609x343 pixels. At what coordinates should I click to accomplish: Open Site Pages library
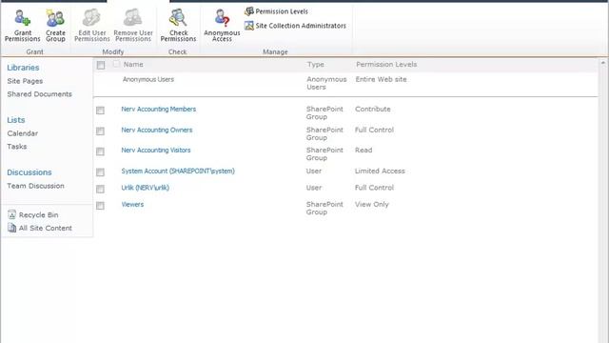click(25, 81)
